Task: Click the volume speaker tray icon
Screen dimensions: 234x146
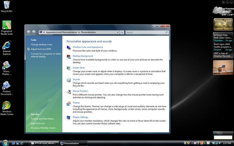Action: (220, 143)
